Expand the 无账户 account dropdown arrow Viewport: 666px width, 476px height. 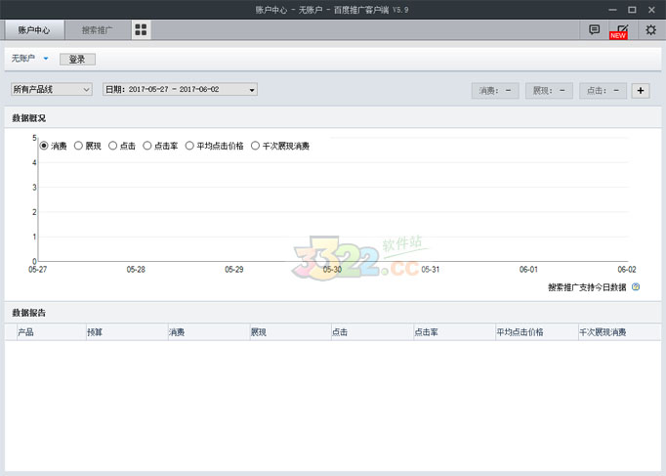coord(46,59)
